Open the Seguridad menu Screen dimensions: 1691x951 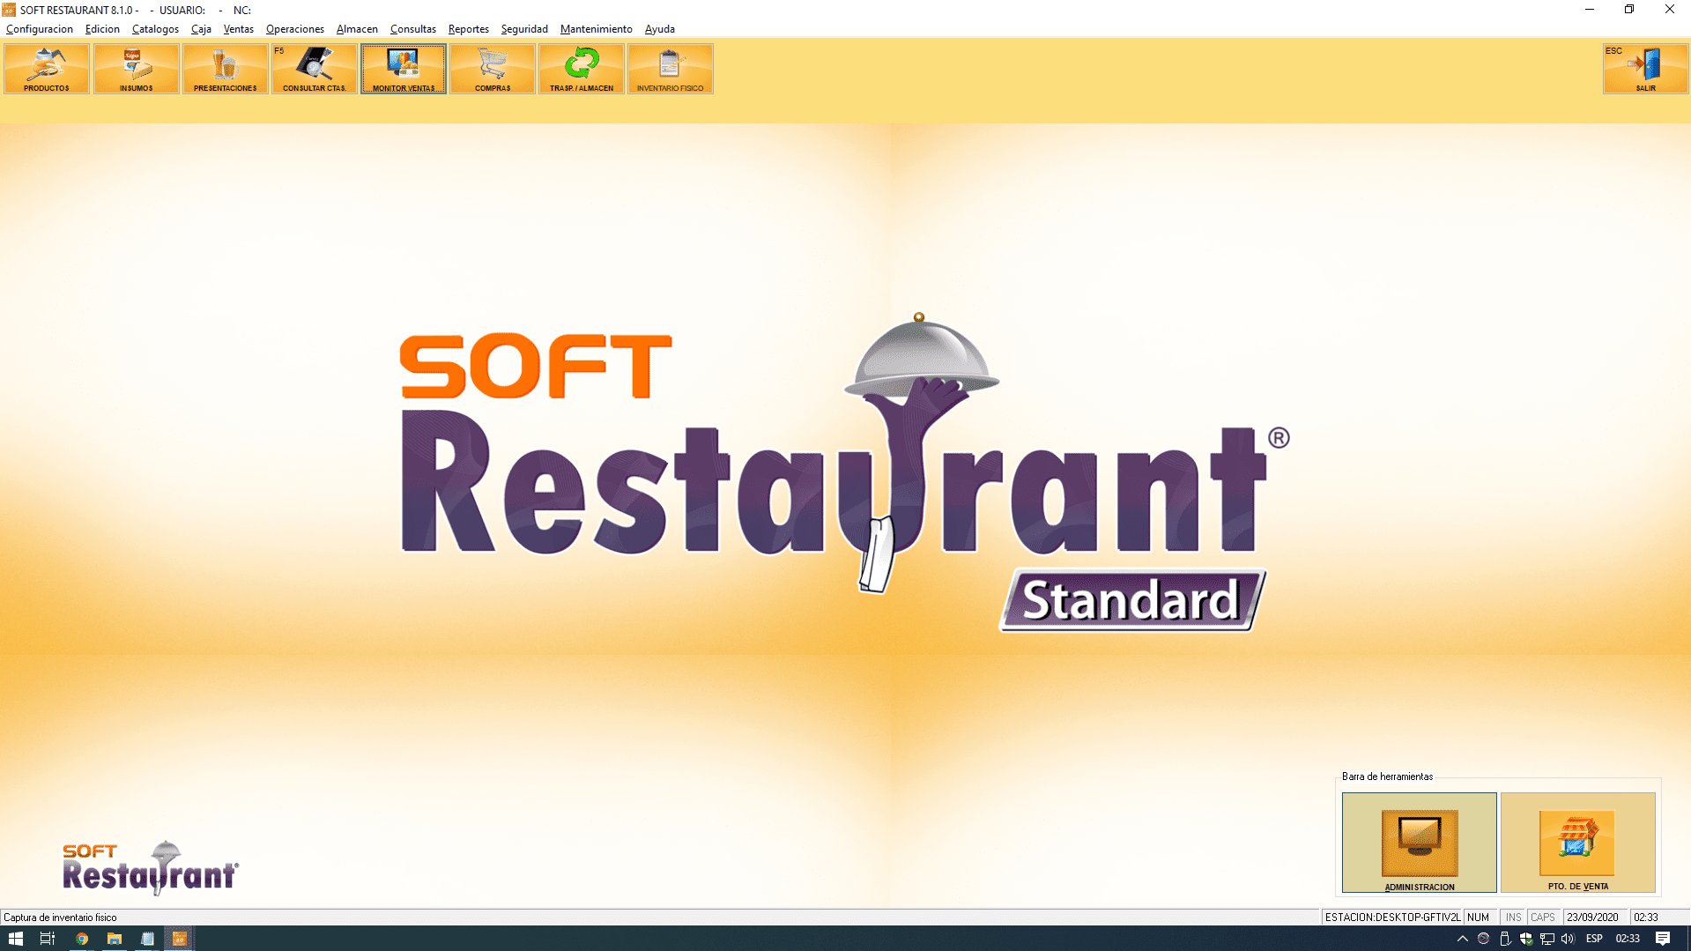(x=524, y=29)
